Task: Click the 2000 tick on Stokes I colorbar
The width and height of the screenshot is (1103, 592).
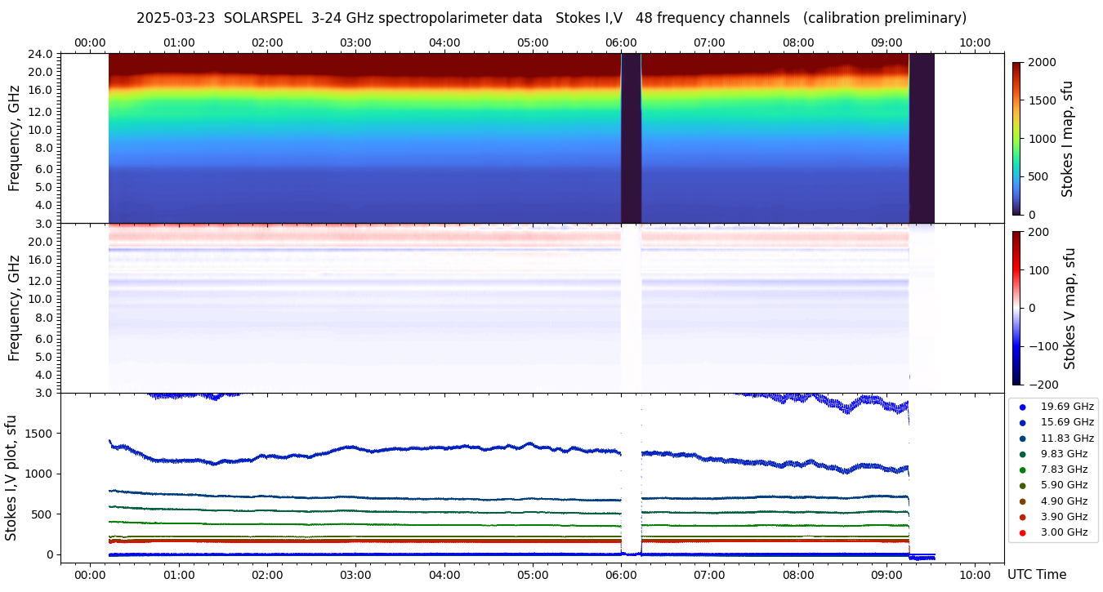Action: point(1043,62)
